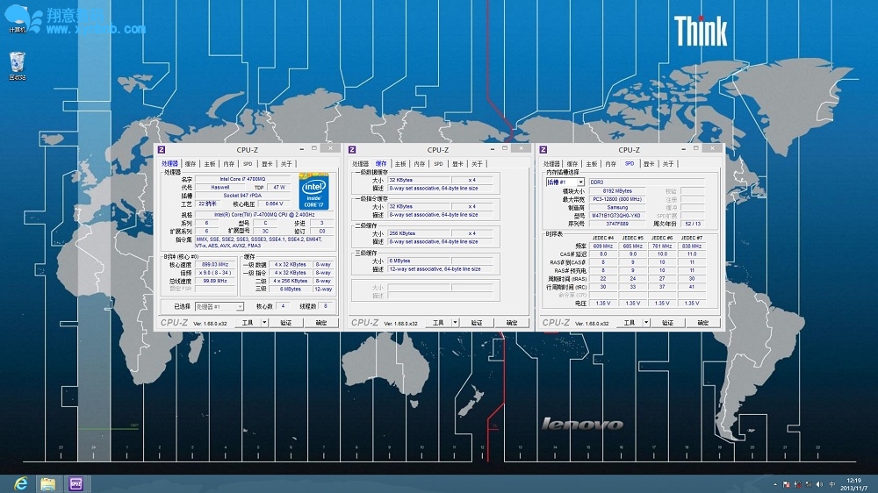Open the volume speaker tray icon

[820, 484]
